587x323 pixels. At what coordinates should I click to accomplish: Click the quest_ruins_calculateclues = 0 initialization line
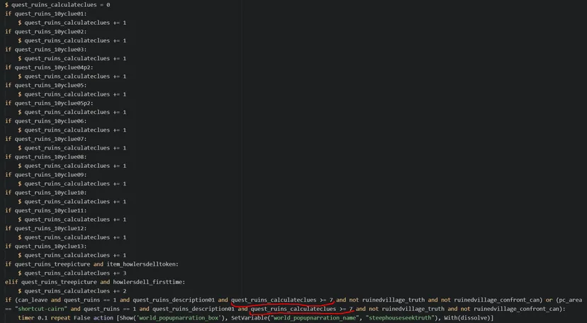point(60,5)
